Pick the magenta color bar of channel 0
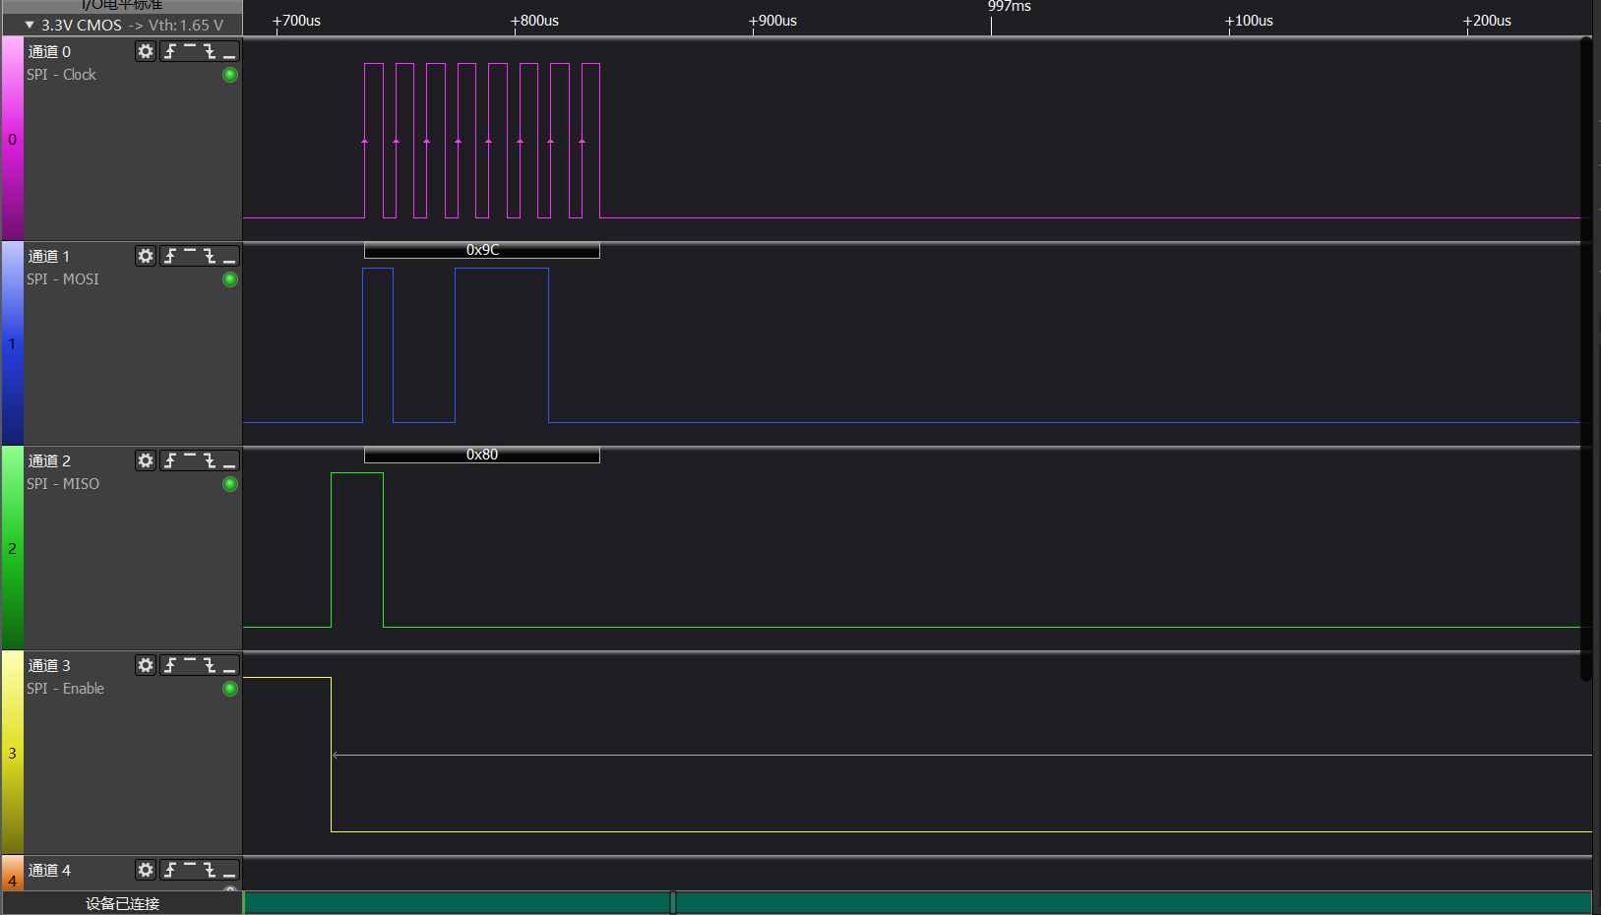Screen dimensions: 1601x915 (12, 139)
